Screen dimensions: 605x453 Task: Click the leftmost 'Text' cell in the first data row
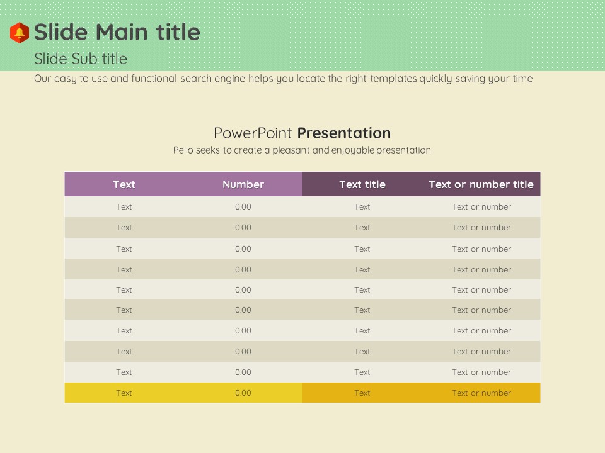point(124,207)
